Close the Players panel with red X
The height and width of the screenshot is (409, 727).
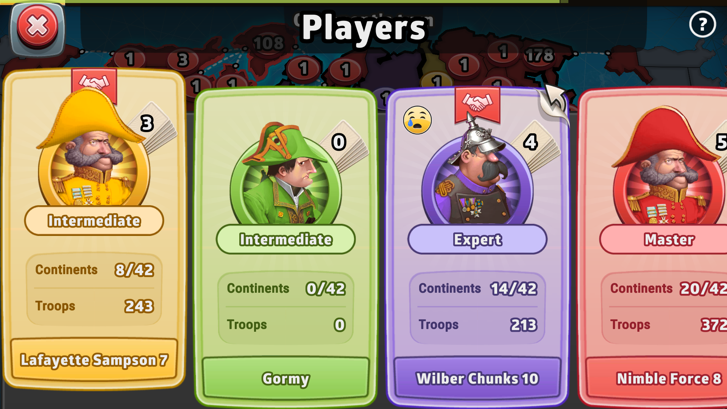pyautogui.click(x=37, y=27)
